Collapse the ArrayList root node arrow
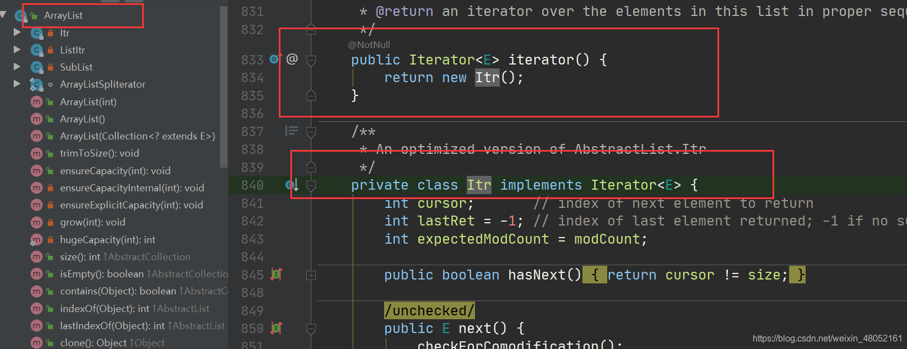The width and height of the screenshot is (907, 349). [x=4, y=15]
